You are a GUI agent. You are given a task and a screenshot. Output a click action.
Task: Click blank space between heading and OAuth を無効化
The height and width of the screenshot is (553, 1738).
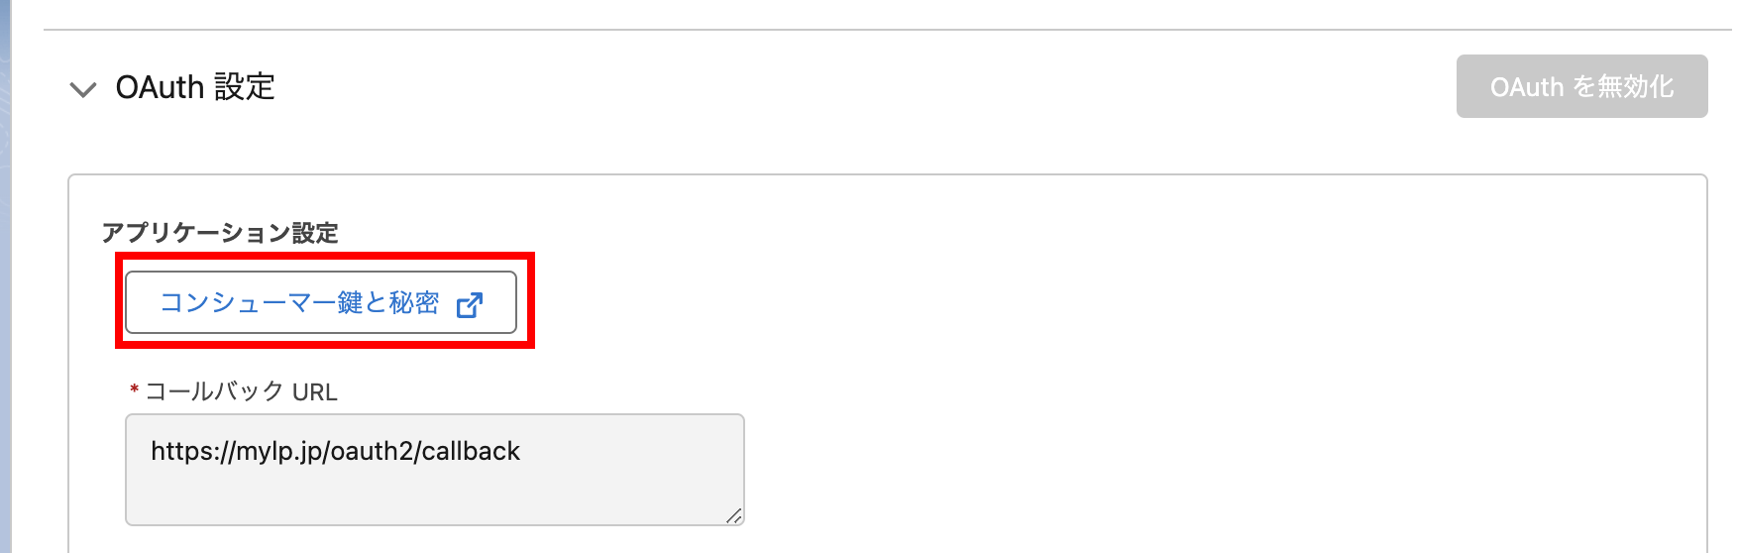point(862,87)
